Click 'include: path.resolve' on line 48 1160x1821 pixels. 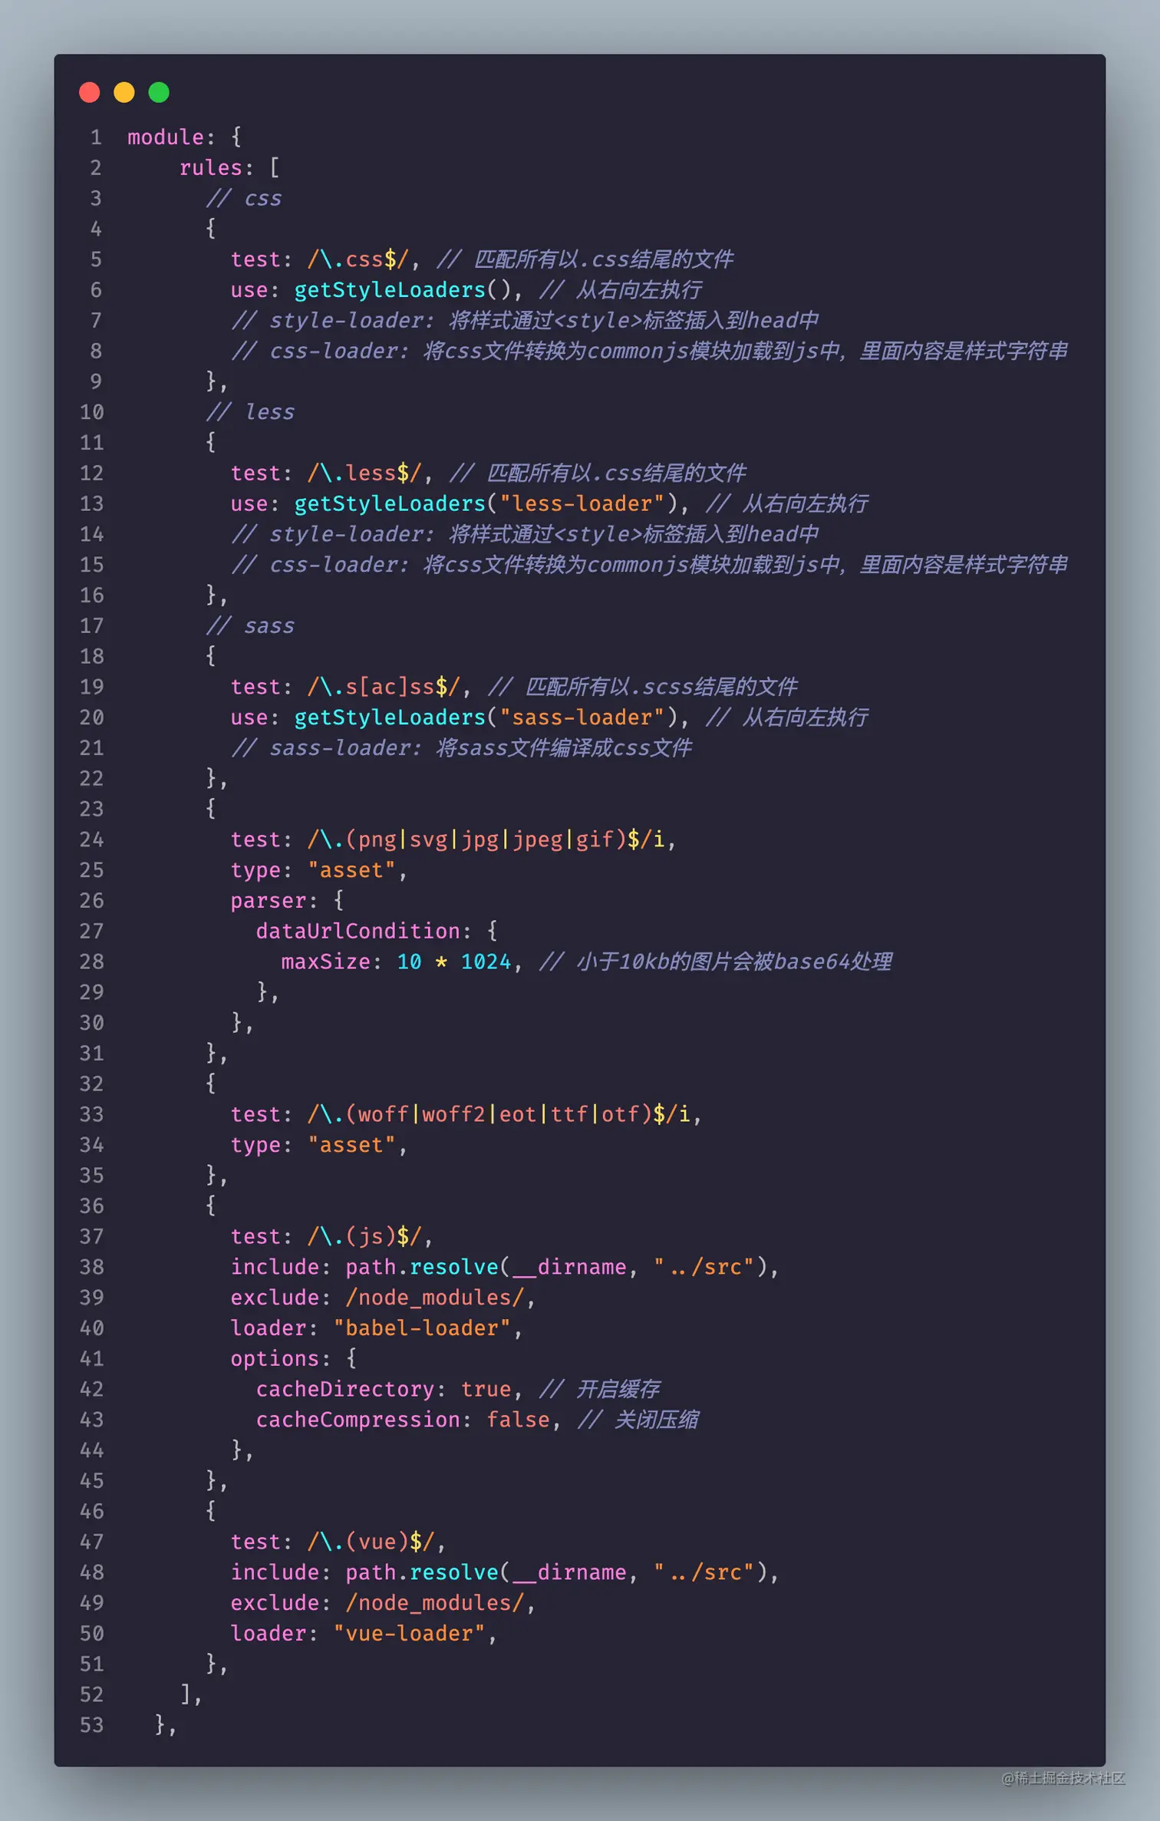(365, 1573)
